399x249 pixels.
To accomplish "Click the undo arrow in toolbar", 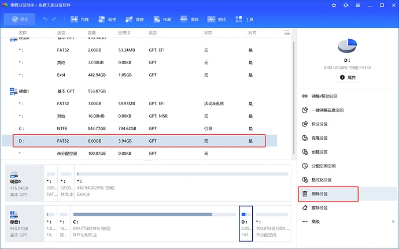I will (46, 19).
